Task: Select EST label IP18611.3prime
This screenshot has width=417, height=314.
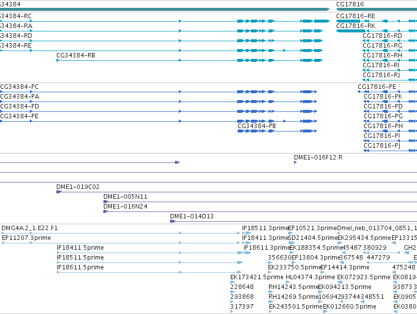Action: click(x=267, y=248)
